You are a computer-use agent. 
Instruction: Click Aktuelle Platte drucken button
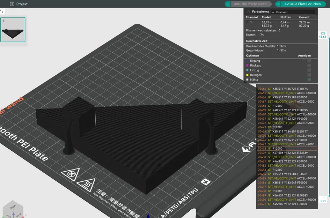coord(302,4)
